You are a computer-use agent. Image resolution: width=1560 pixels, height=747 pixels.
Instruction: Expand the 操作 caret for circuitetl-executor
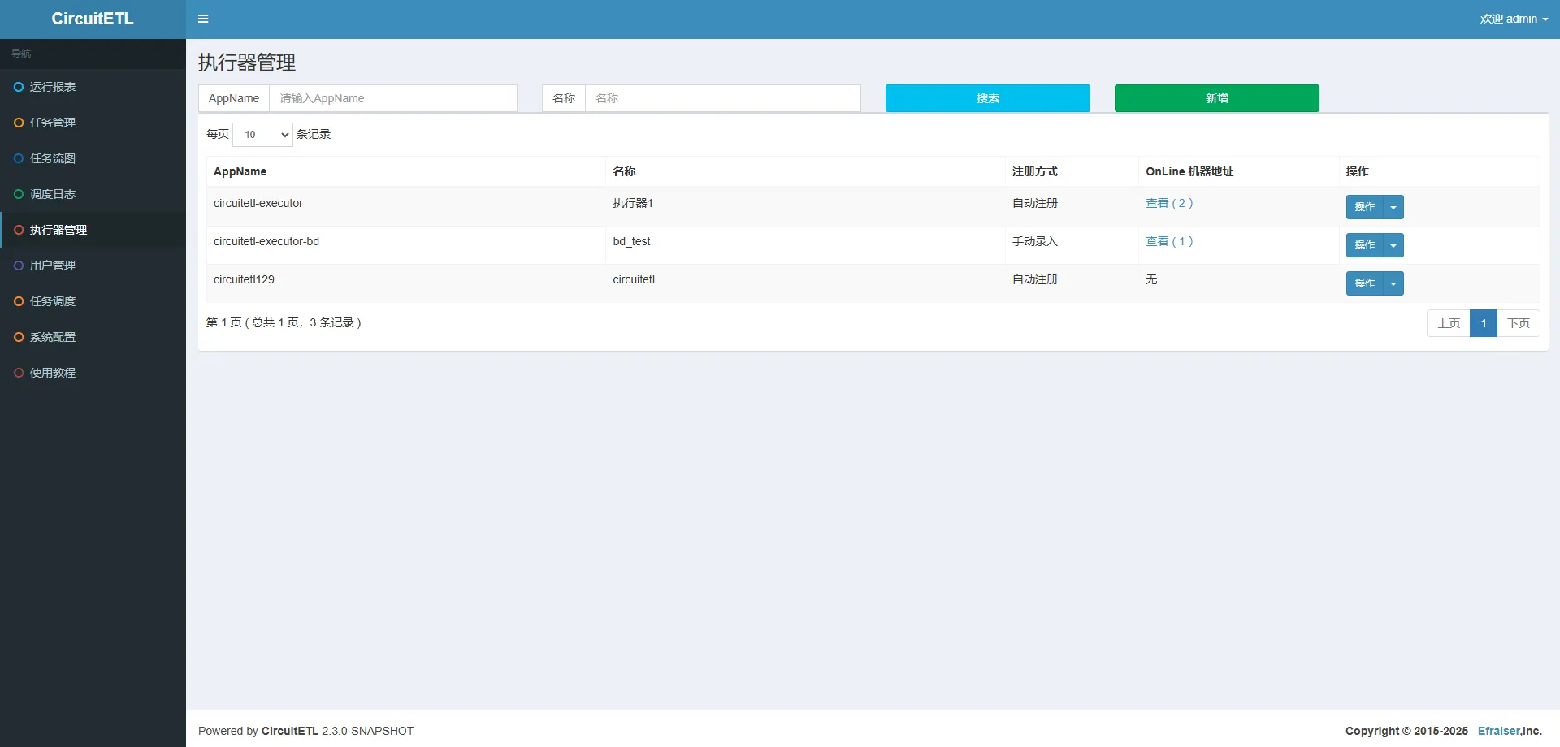(x=1393, y=207)
